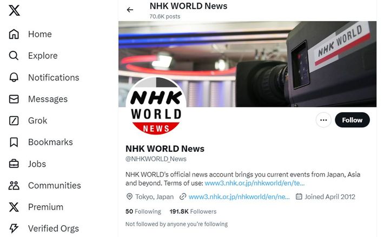Open the NHK WORLD NEWS profile picture
This screenshot has height=237, width=384.
pyautogui.click(x=156, y=106)
